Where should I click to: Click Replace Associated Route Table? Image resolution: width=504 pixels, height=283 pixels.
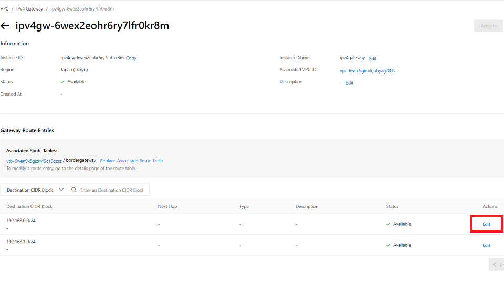click(x=131, y=161)
